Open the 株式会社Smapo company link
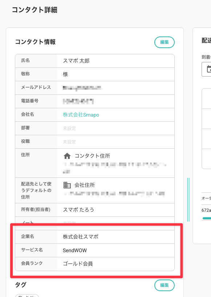211x297 pixels. pyautogui.click(x=81, y=115)
